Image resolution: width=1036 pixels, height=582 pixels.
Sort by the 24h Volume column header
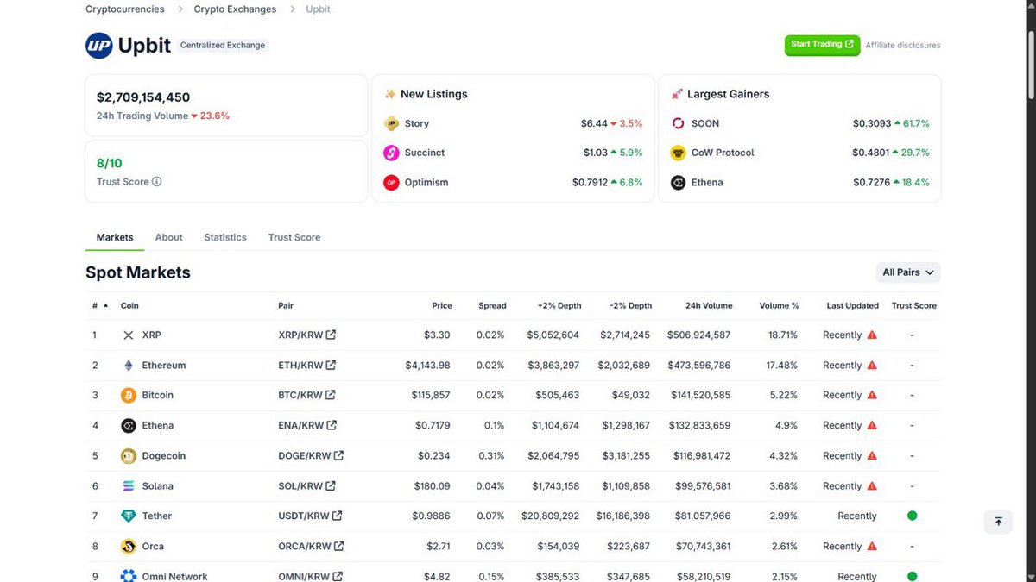(709, 306)
